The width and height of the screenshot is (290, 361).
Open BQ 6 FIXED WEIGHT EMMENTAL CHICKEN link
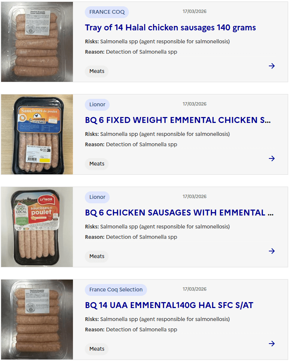[x=178, y=120]
